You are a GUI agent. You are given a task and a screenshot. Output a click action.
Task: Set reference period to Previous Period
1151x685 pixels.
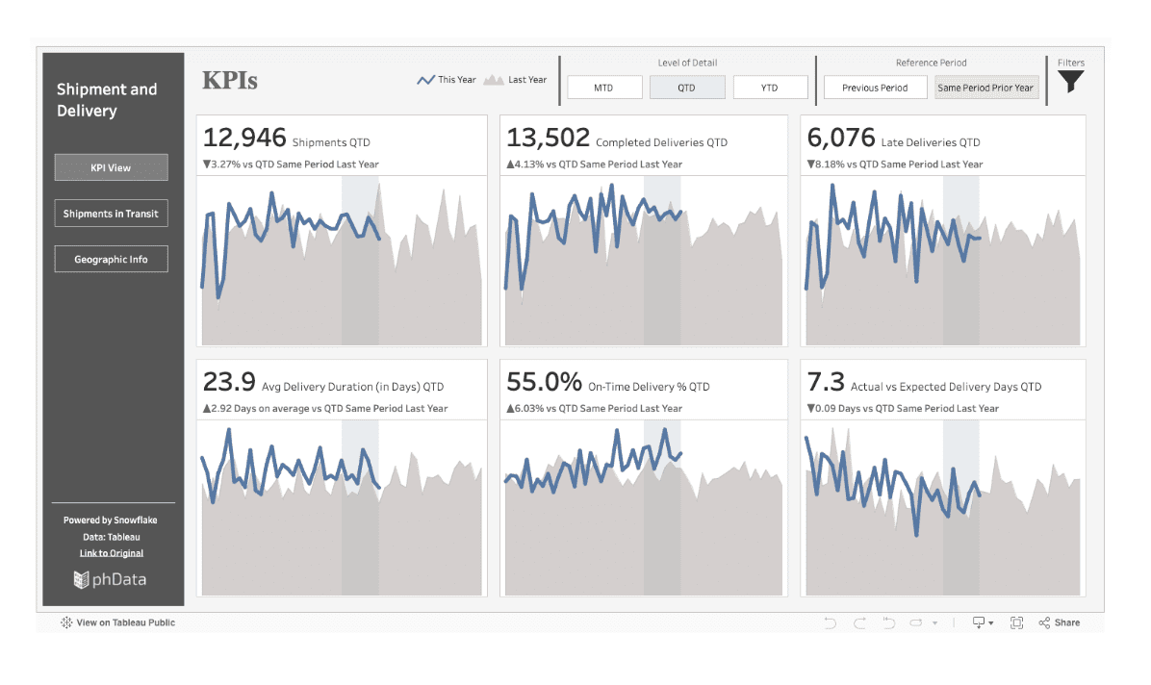874,88
